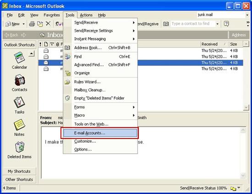Image resolution: width=252 pixels, height=194 pixels.
Task: Expand the Instant Messaging submenu
Action: click(x=134, y=39)
